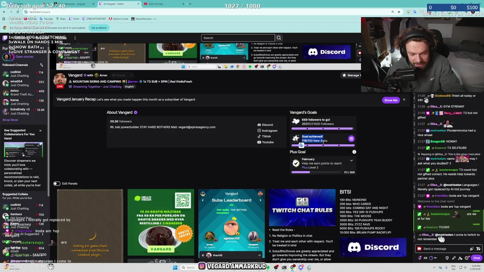Open the STREAMTOGETHER bookmark
Viewport: 484px width, 272px height.
(94, 19)
